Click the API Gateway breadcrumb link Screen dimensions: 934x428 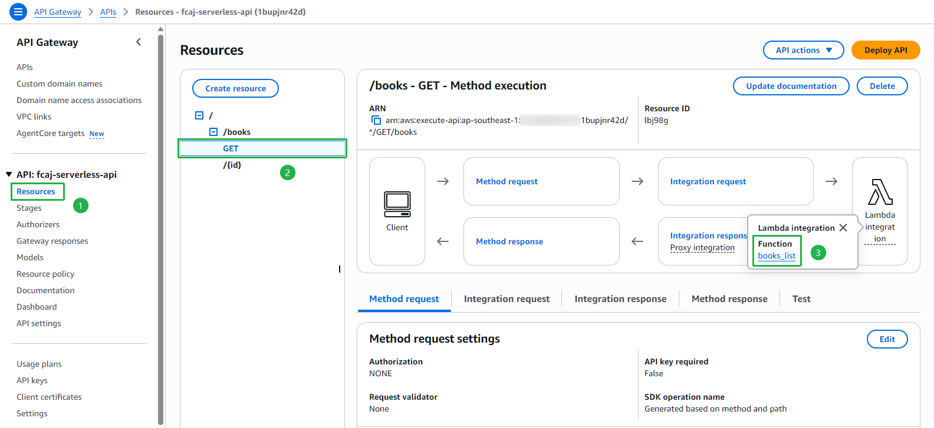(58, 12)
